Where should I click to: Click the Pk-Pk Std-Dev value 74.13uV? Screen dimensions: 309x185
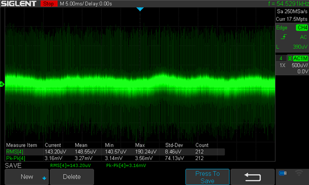pyautogui.click(x=174, y=158)
